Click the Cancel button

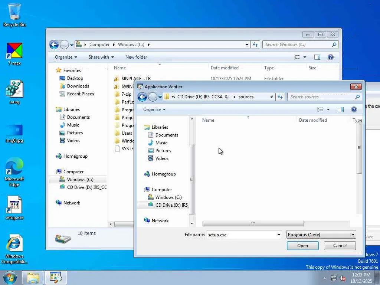pos(340,246)
